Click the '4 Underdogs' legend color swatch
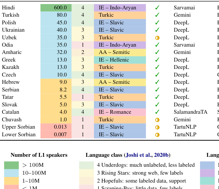 (x=86, y=165)
